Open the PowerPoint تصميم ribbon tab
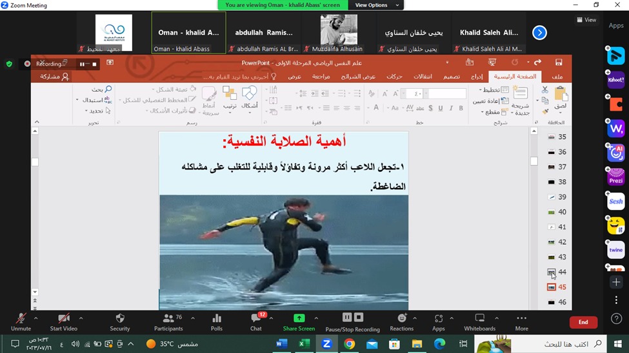Viewport: 629px width, 353px height. 451,77
